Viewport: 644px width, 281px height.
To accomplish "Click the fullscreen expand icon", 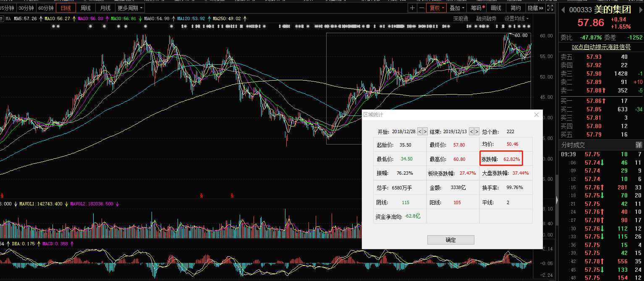I will 550,8.
